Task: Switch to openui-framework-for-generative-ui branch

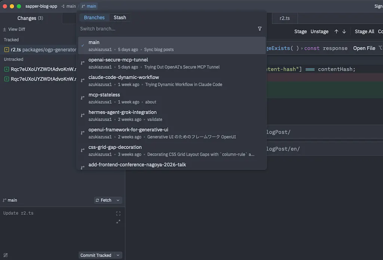Action: [172, 133]
